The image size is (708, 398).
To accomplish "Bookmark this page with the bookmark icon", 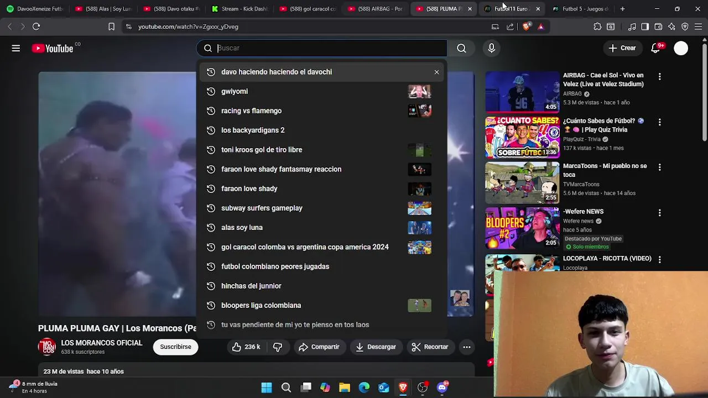I will pyautogui.click(x=111, y=27).
